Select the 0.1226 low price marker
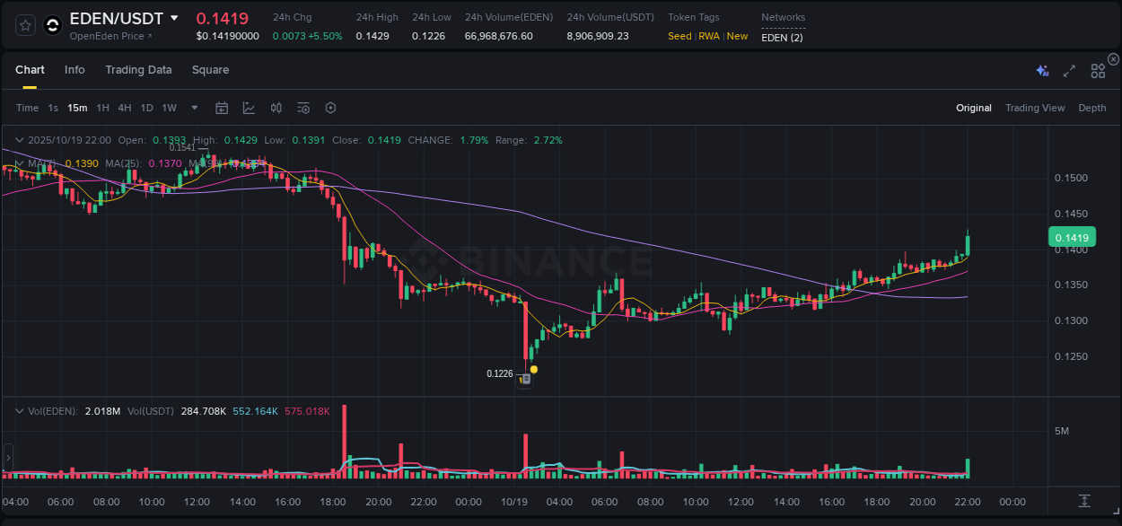Image resolution: width=1122 pixels, height=526 pixels. click(500, 373)
